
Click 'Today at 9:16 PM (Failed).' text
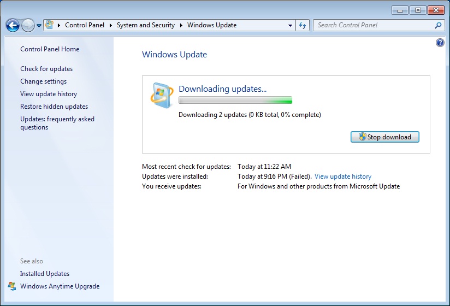pos(274,176)
